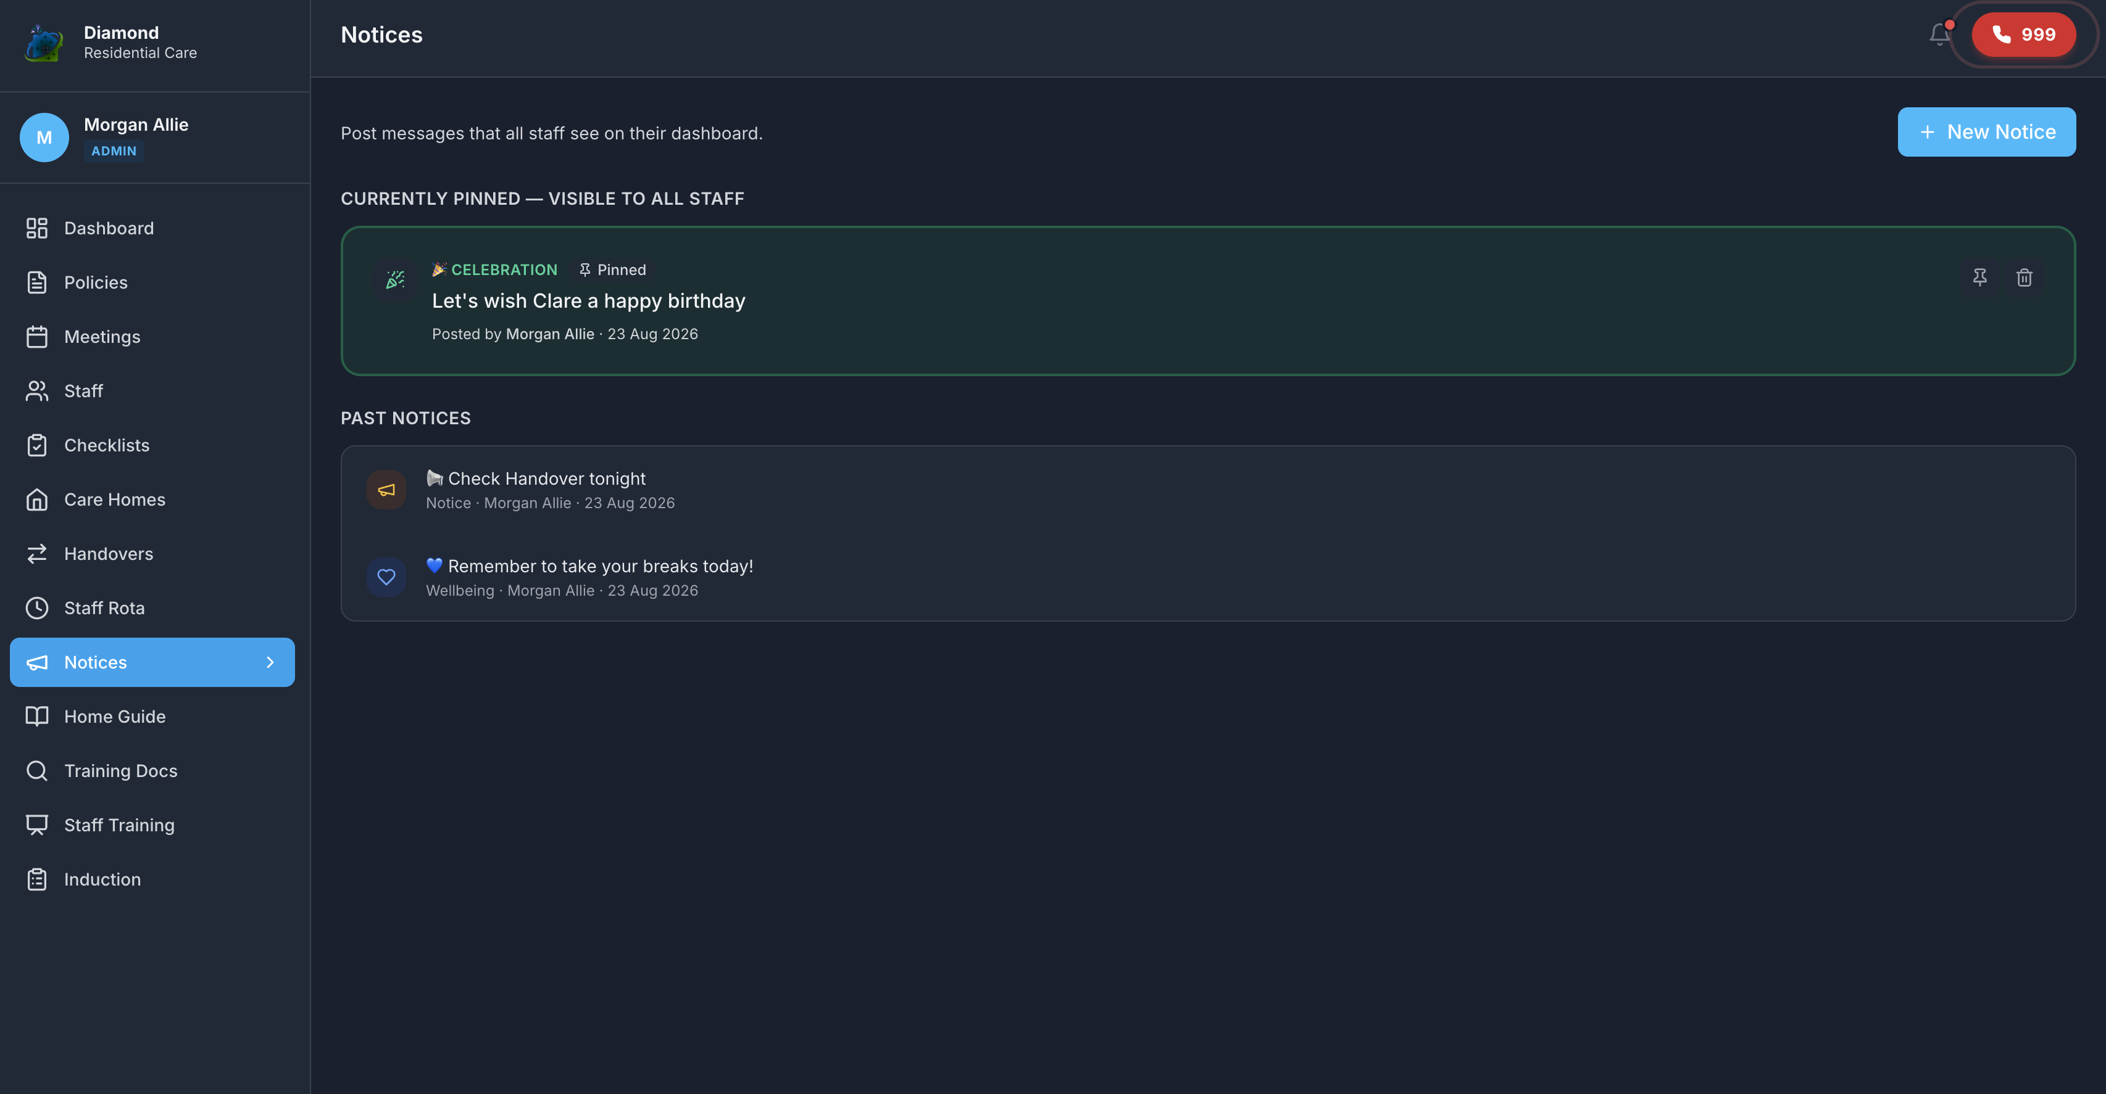Click the Dashboard grid icon in sidebar
The image size is (2106, 1094).
tap(37, 228)
